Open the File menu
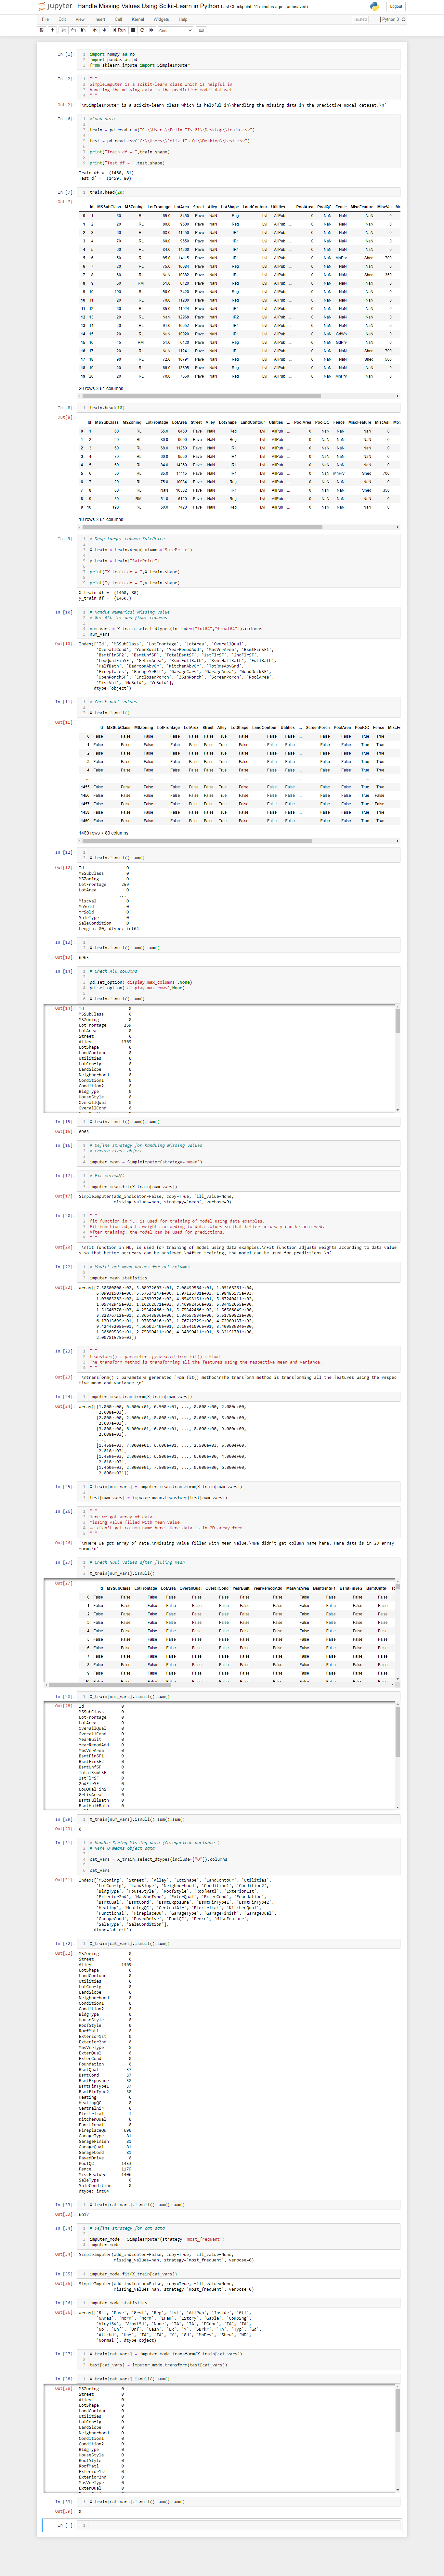Screen dimensions: 444x2576 tap(45, 19)
